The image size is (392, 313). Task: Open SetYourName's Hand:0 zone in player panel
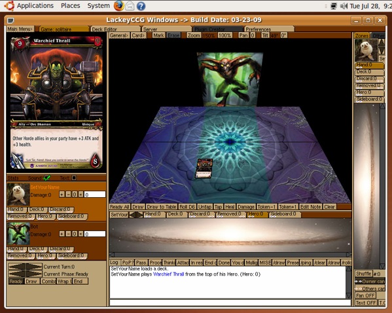click(16, 210)
